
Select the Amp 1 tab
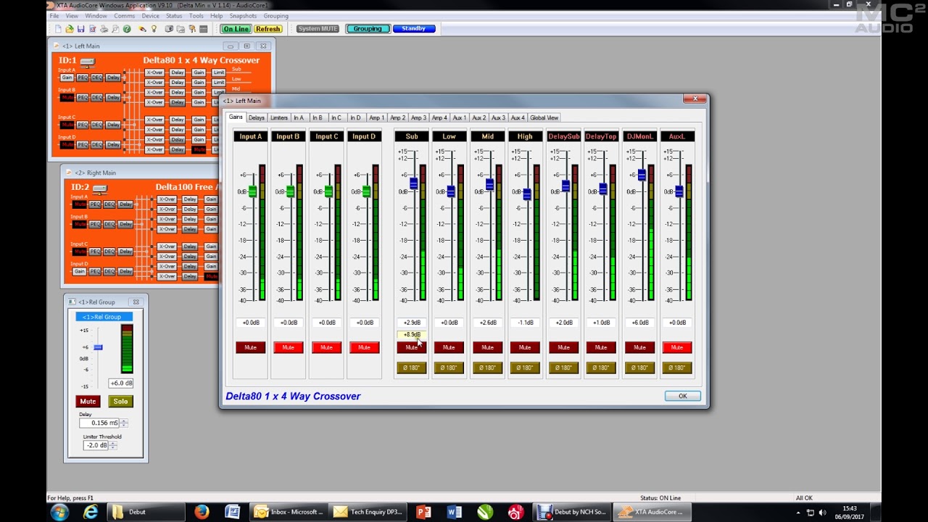coord(376,117)
